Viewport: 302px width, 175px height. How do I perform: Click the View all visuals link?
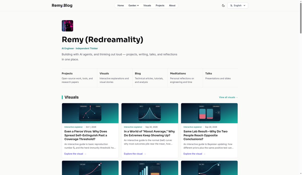pyautogui.click(x=228, y=97)
